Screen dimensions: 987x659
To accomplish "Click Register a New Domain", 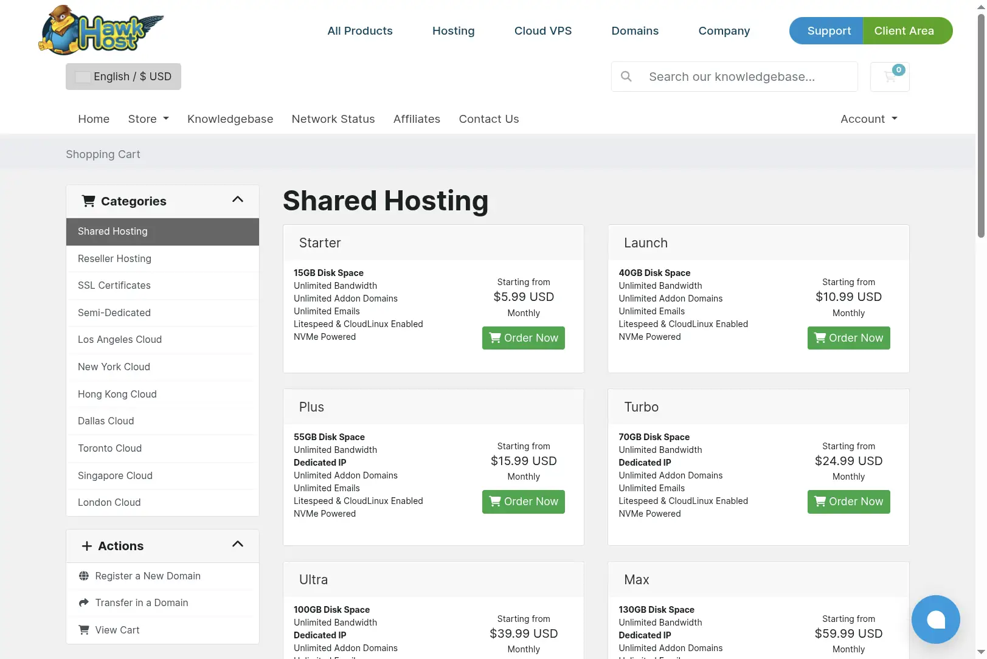I will 162,576.
